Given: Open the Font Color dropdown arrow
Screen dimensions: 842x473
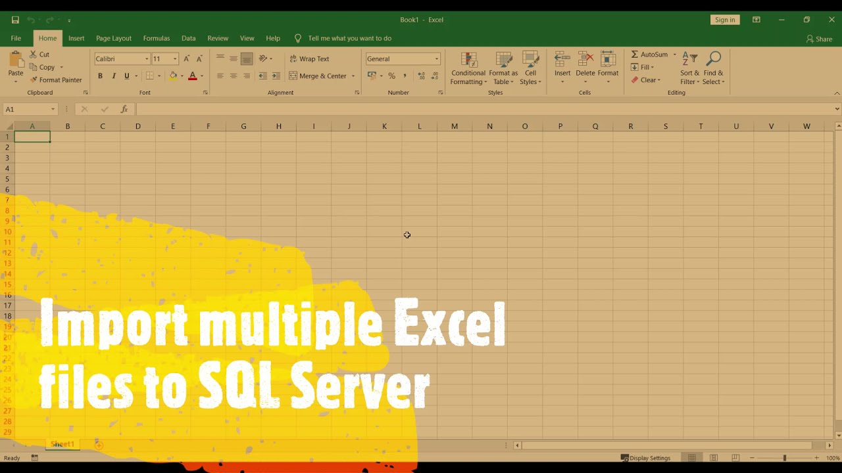Looking at the screenshot, I should tap(201, 76).
